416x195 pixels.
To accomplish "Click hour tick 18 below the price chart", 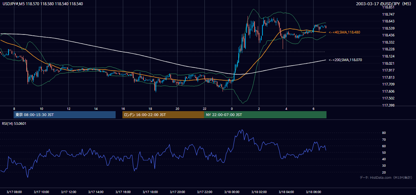I will click(150, 109).
